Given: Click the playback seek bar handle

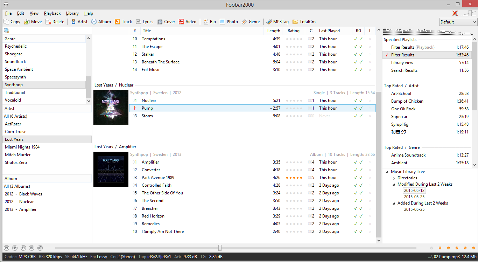Looking at the screenshot, I should coord(220,248).
